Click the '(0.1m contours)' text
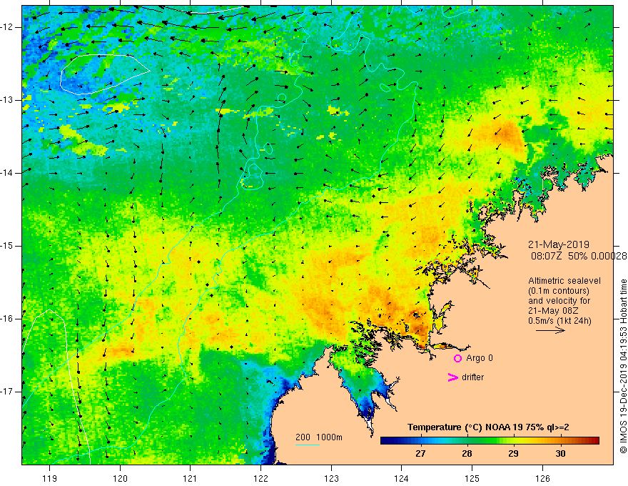Image resolution: width=628 pixels, height=486 pixels. 559,291
